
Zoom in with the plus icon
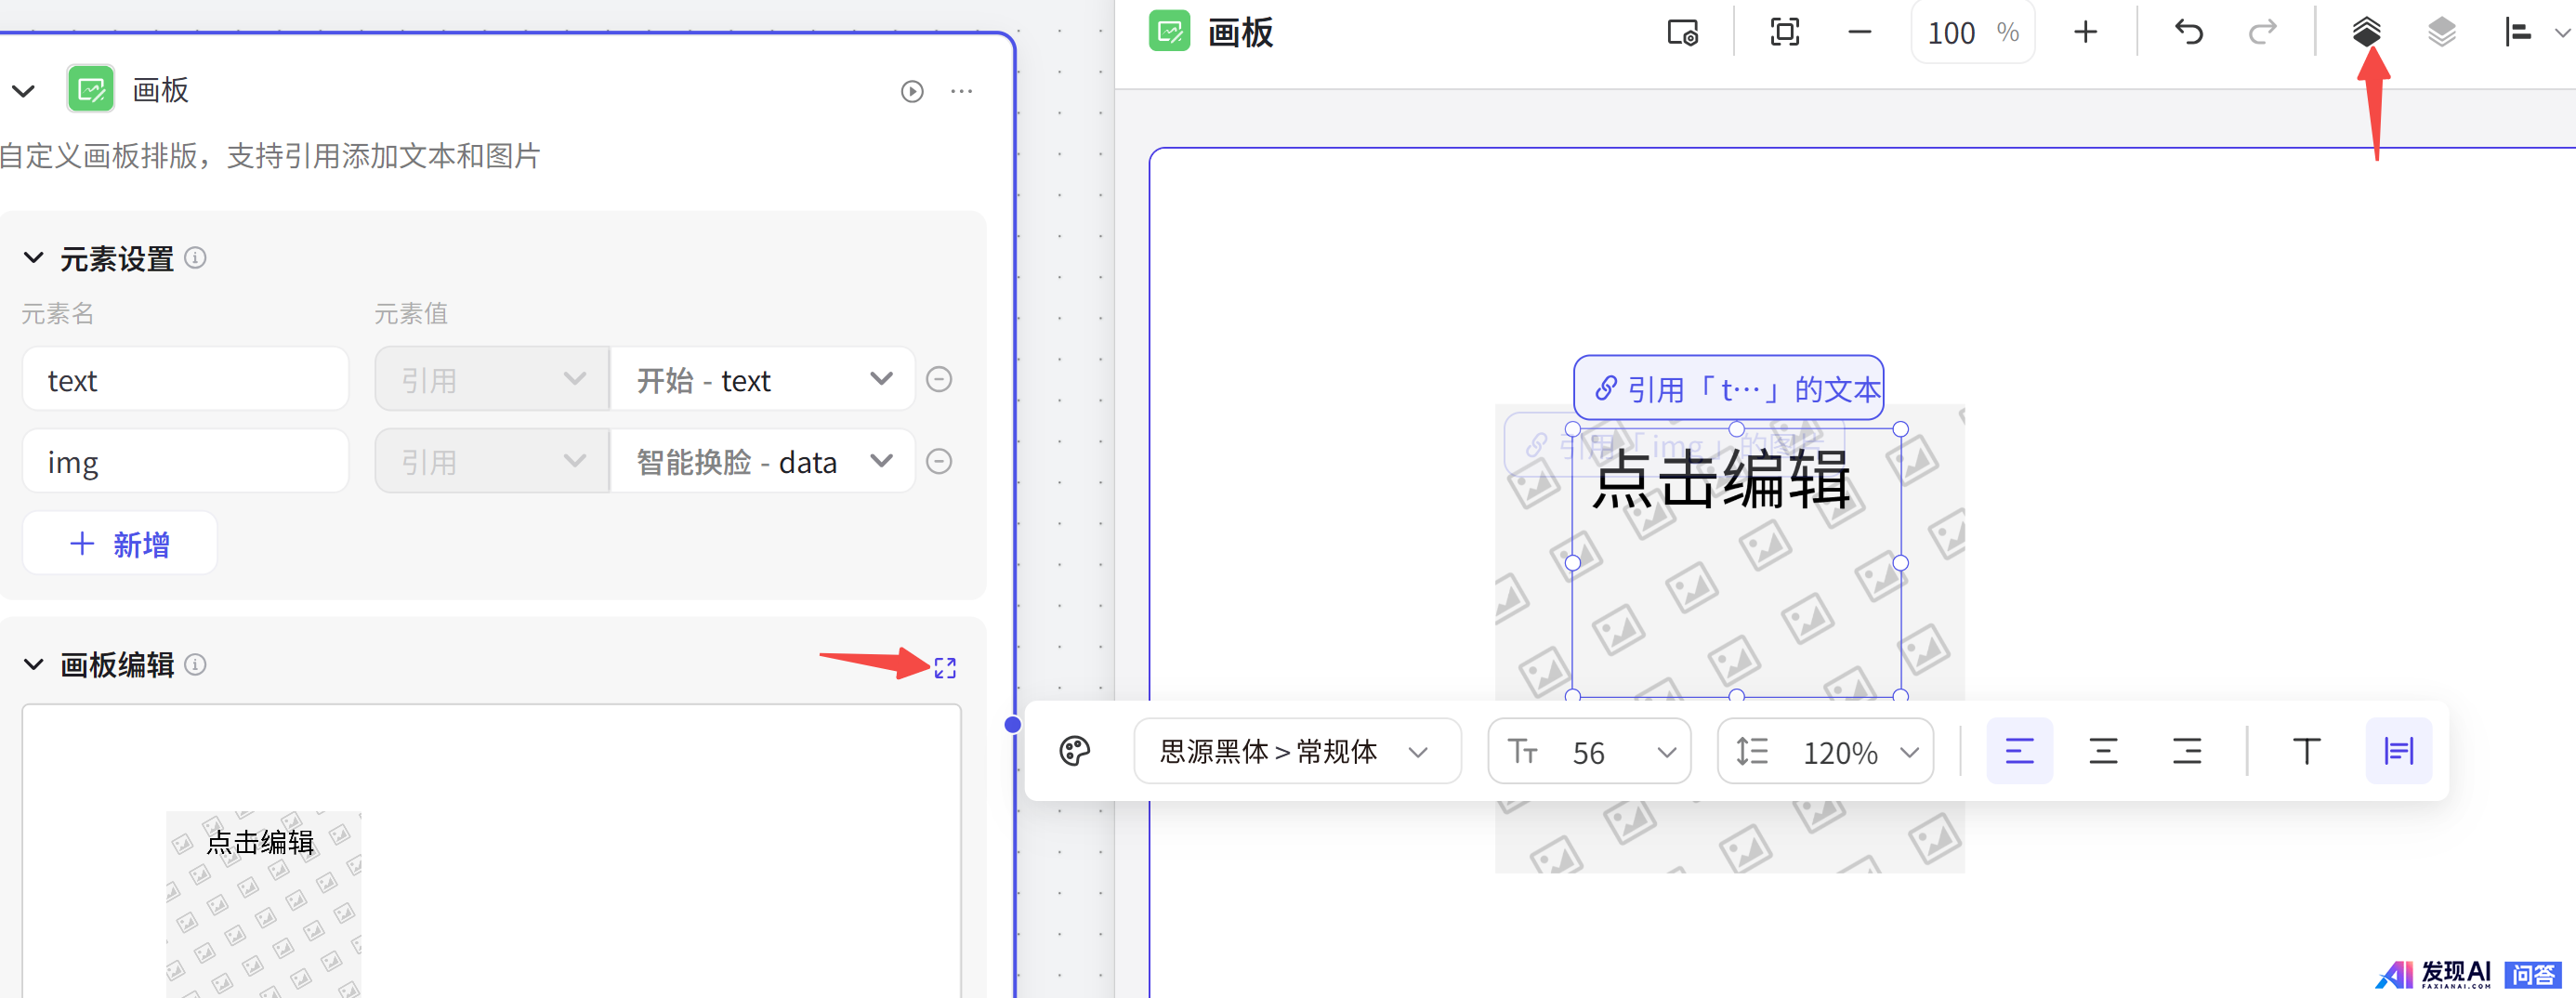click(2085, 33)
